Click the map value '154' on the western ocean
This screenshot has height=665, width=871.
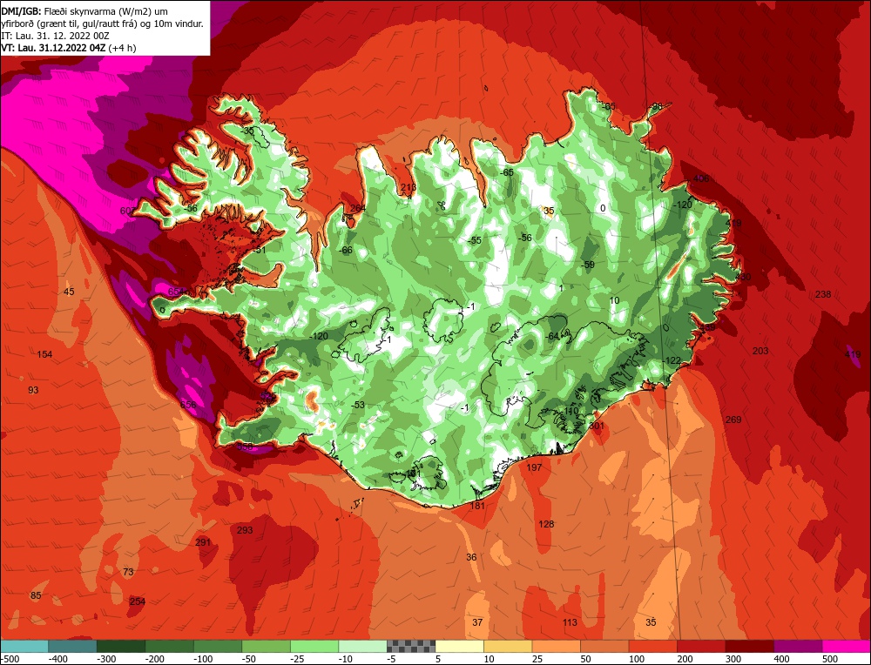[x=44, y=354]
